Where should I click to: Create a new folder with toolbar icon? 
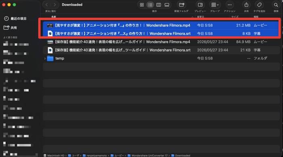(x=182, y=5)
